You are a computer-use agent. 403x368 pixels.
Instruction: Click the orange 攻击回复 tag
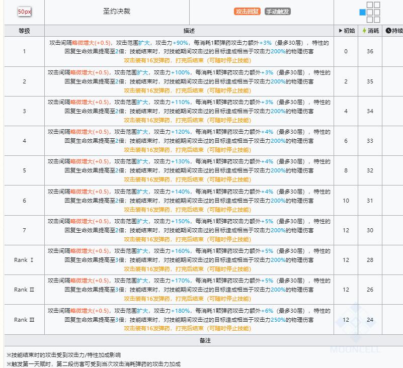tap(247, 12)
